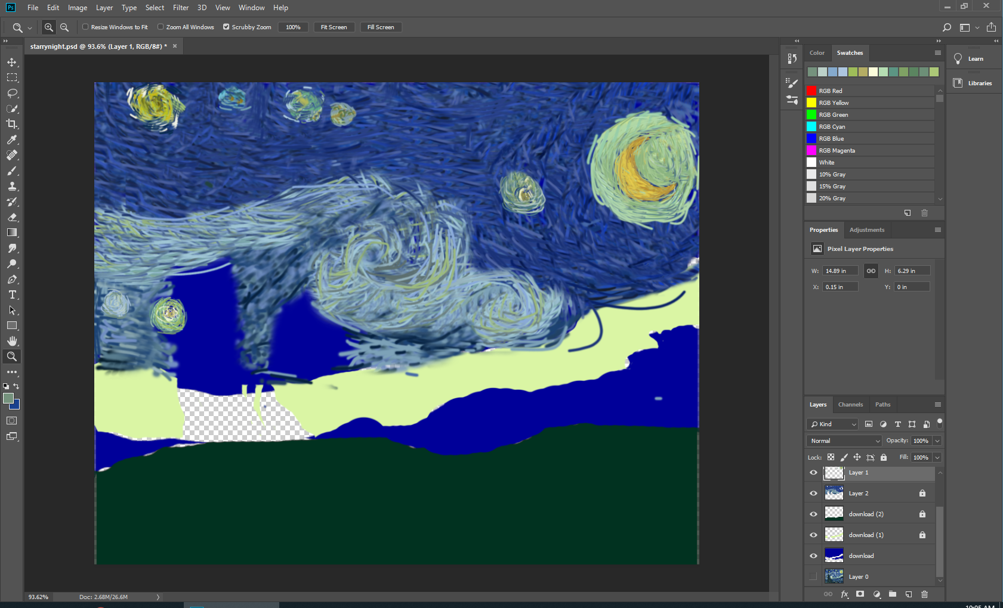Add layer mask icon in Layers panel
The height and width of the screenshot is (608, 1003).
860,594
